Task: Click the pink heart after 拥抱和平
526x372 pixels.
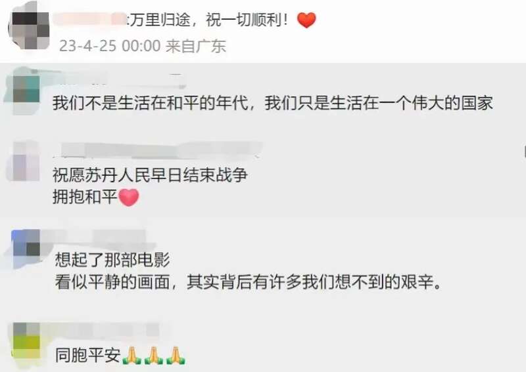Action: click(x=129, y=197)
